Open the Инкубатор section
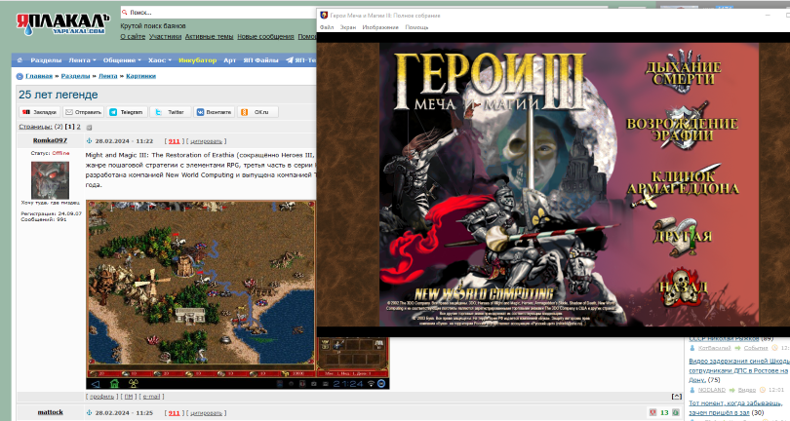The width and height of the screenshot is (790, 421). (197, 59)
